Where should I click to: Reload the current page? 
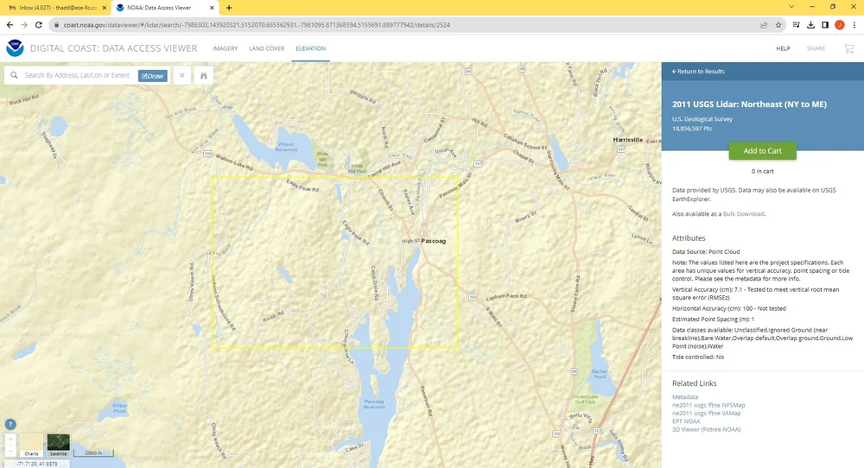tap(39, 25)
